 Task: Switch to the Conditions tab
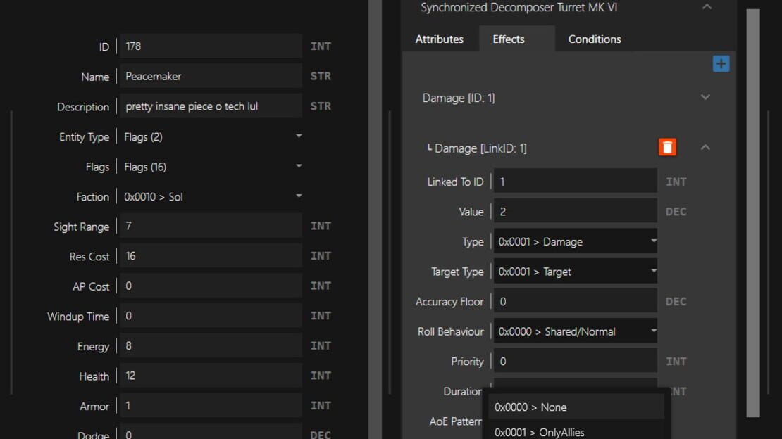pyautogui.click(x=595, y=39)
